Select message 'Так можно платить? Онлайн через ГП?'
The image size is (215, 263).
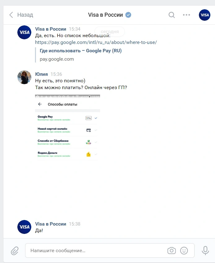[x=81, y=87]
